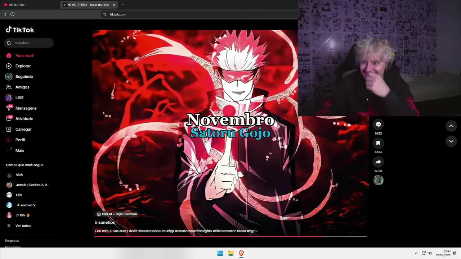461x259 pixels.
Task: Click the #aura hashtag in caption
Action: tap(241, 231)
